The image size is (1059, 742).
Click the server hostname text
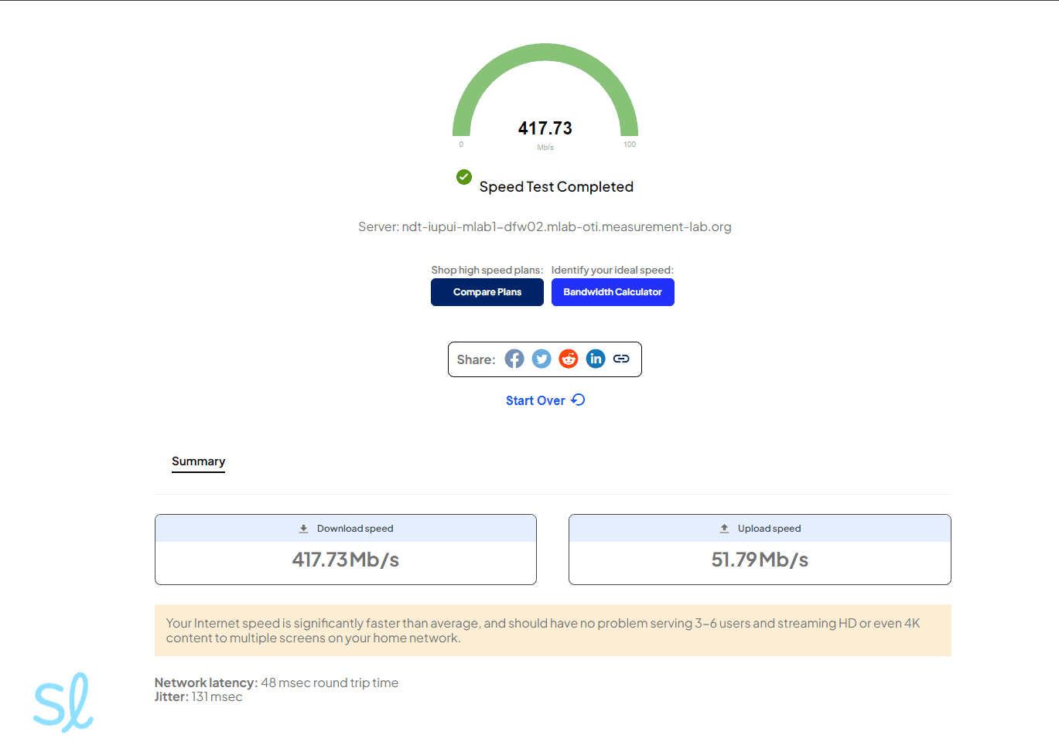(566, 226)
